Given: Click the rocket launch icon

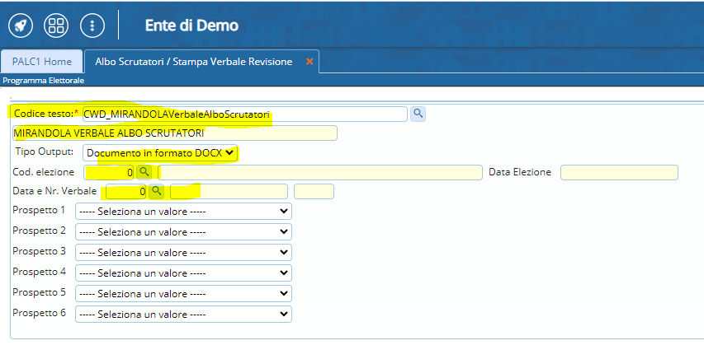Looking at the screenshot, I should click(x=20, y=25).
